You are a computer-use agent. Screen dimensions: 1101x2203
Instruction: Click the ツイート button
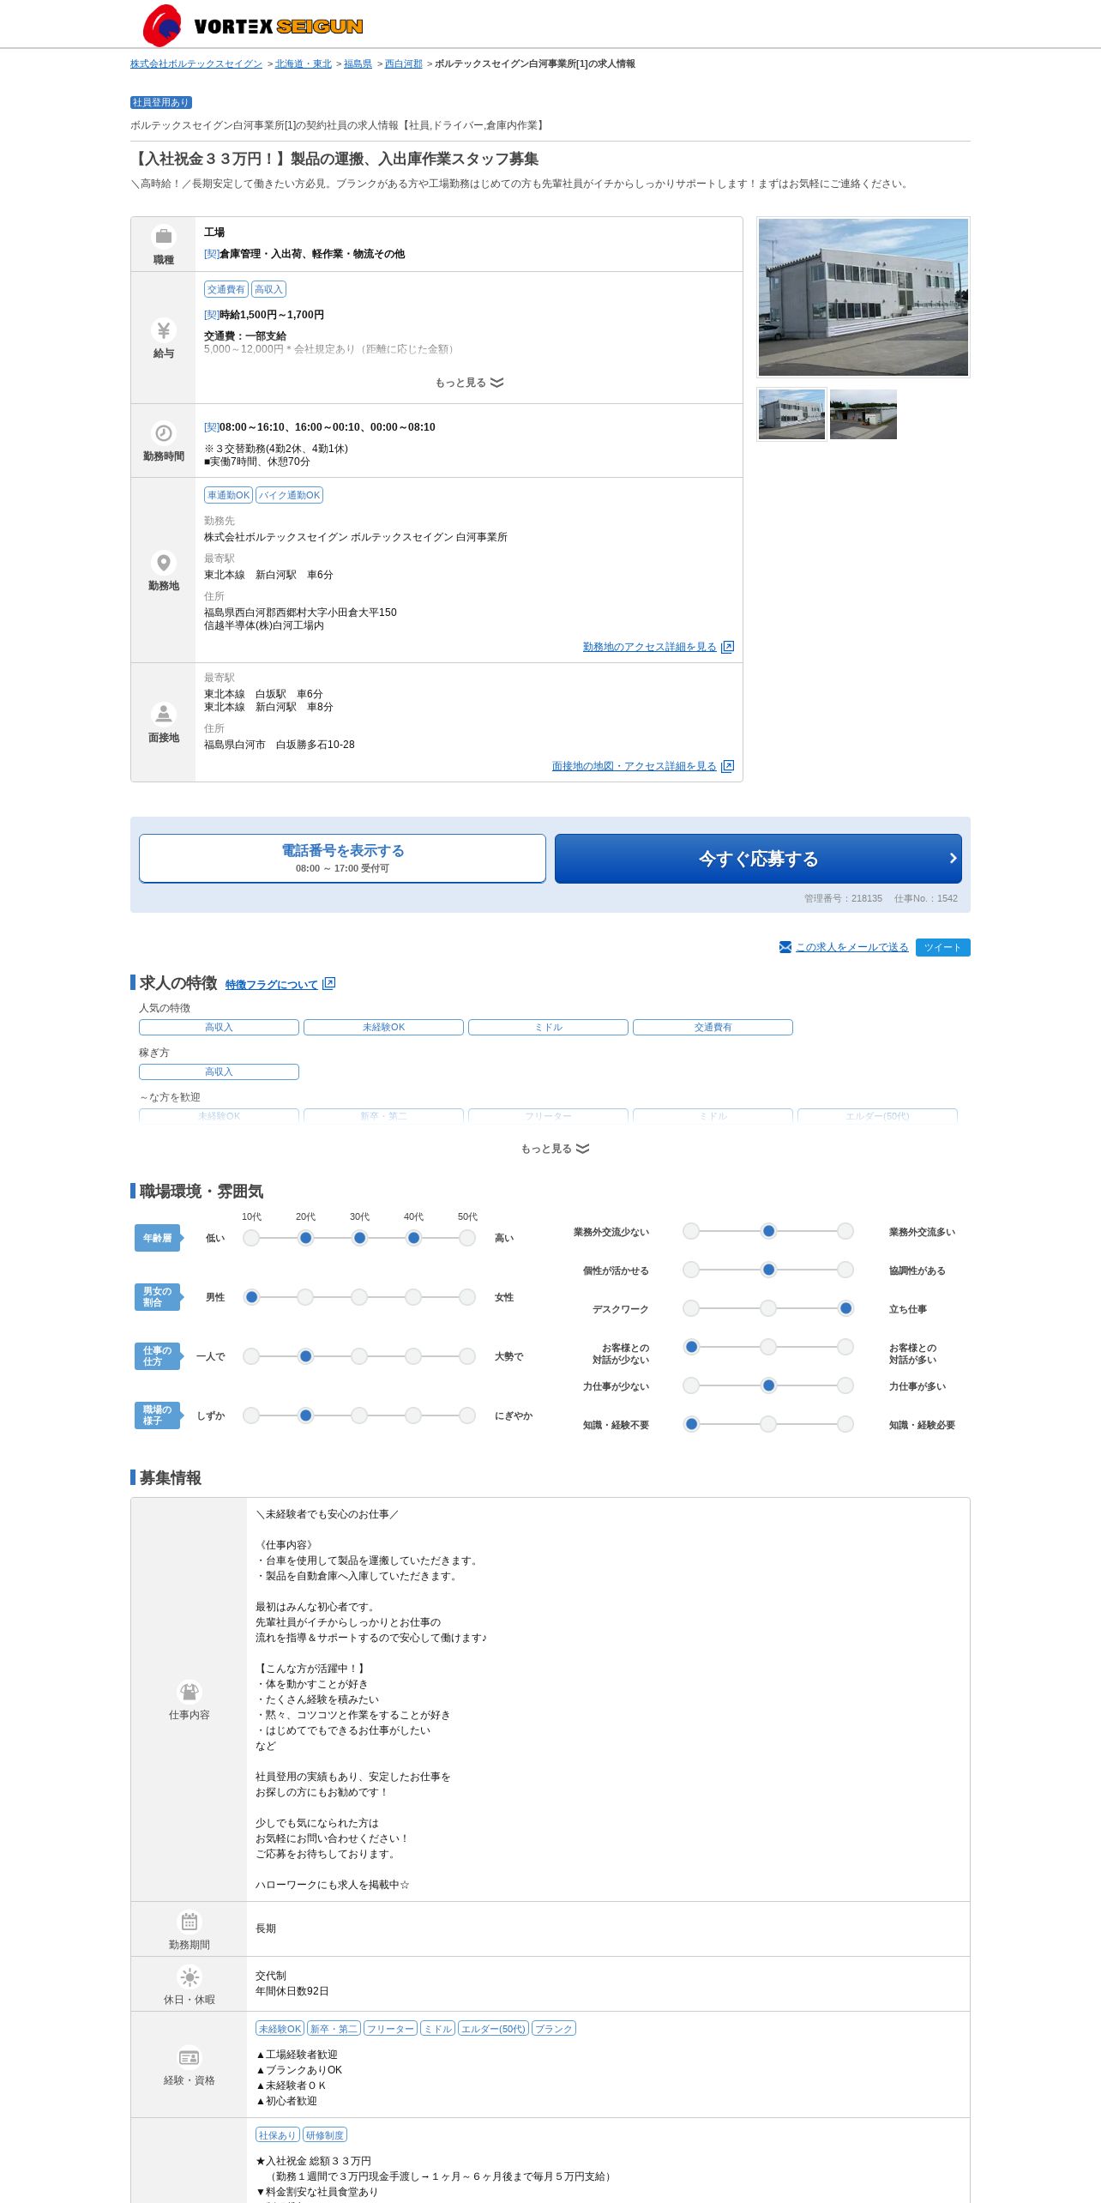click(x=942, y=947)
